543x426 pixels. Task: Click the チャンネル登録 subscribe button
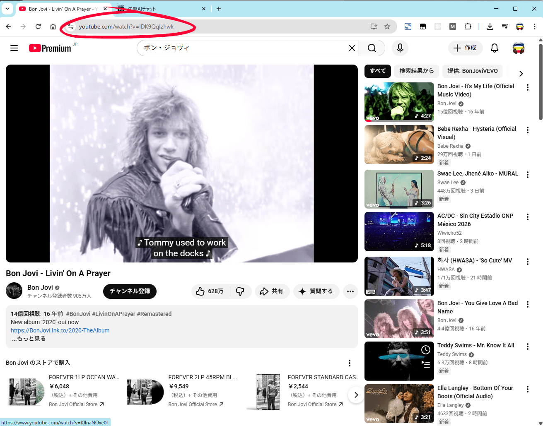click(130, 291)
